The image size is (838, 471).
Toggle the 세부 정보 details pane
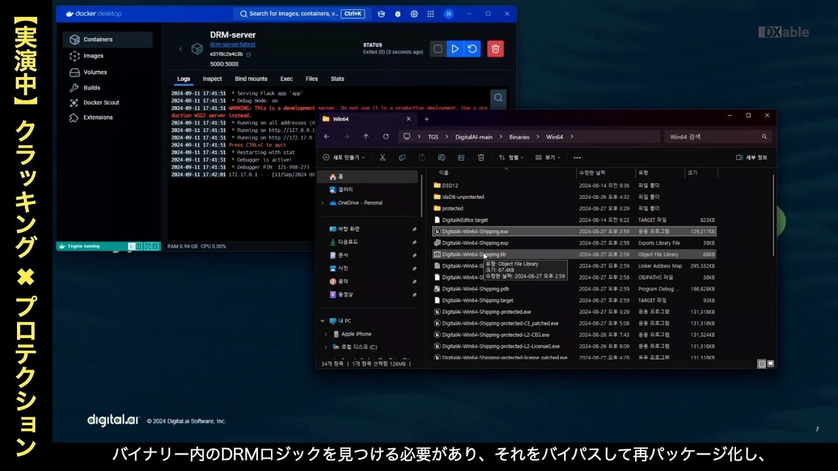coord(752,158)
